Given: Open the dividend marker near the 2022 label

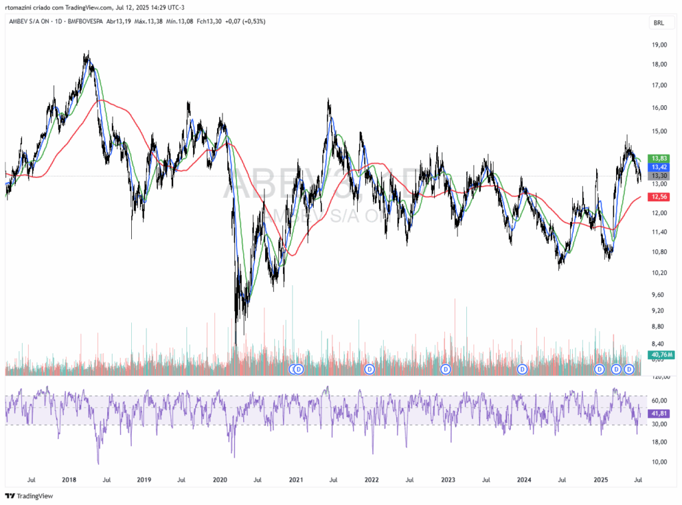Looking at the screenshot, I should (x=370, y=368).
